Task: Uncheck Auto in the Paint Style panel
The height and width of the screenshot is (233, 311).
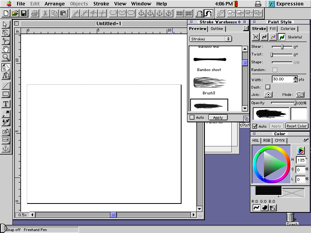Action: pos(255,126)
